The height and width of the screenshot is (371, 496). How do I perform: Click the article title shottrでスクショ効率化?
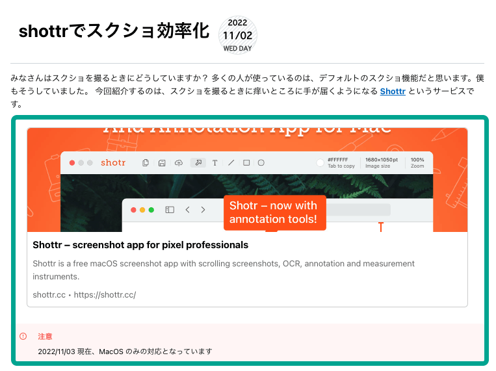click(x=114, y=31)
